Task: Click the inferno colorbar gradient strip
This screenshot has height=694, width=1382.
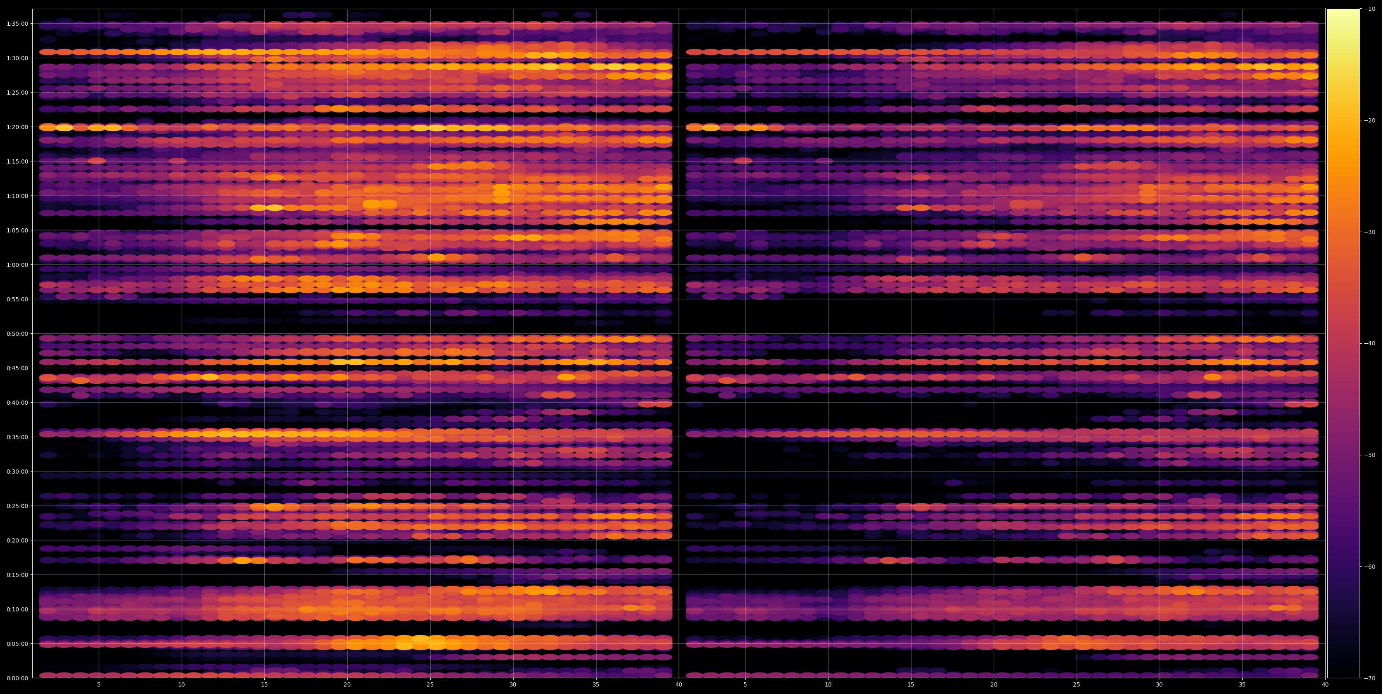Action: tap(1343, 344)
